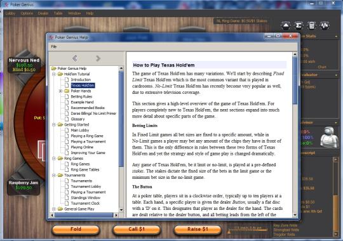Viewport: 343px width, 241px height.
Task: Open the calculator icon
Action: pyautogui.click(x=311, y=25)
